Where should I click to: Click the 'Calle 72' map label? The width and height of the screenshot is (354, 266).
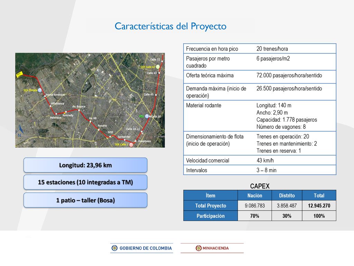click(x=155, y=60)
